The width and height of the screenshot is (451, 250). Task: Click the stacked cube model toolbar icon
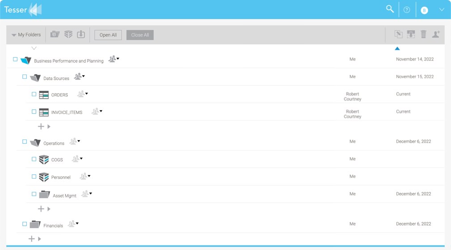(68, 34)
